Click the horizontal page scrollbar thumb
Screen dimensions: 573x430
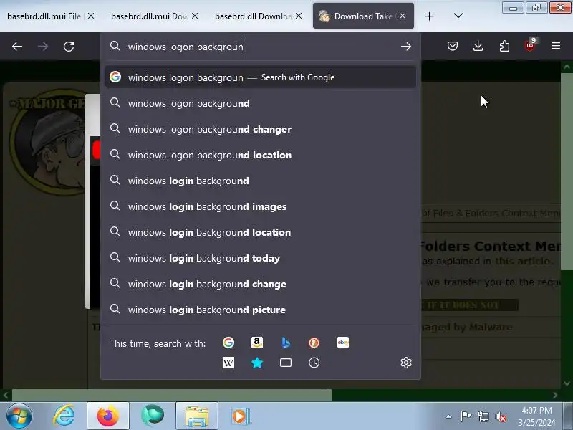point(172,396)
